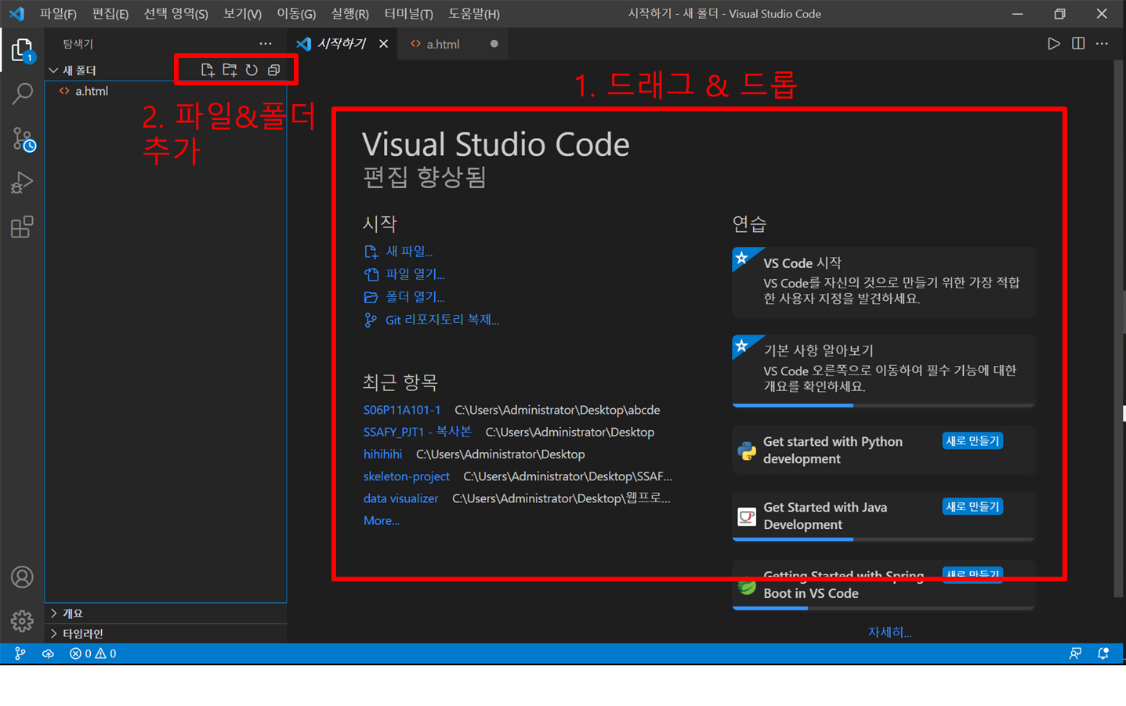Open the Extensions view icon
This screenshot has width=1126, height=706.
click(x=22, y=227)
